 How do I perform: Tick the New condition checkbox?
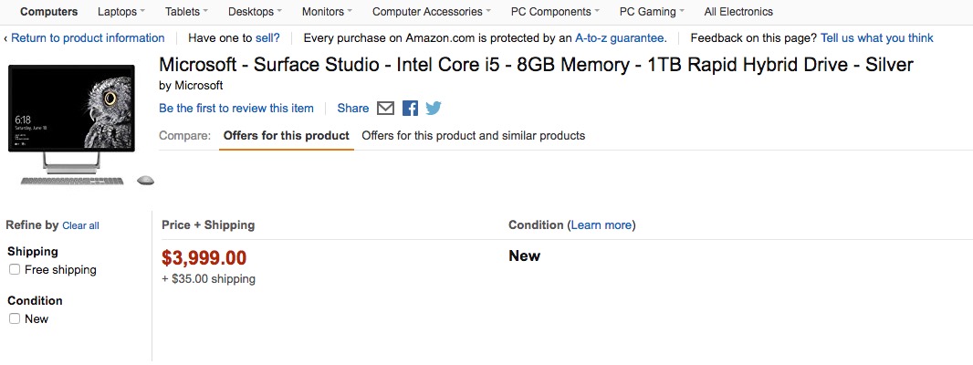tap(15, 319)
